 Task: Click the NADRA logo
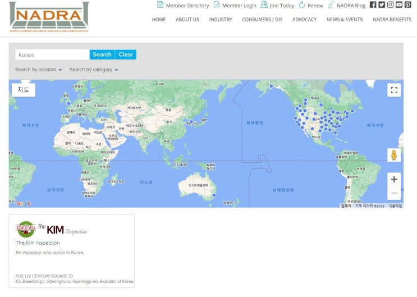click(49, 17)
